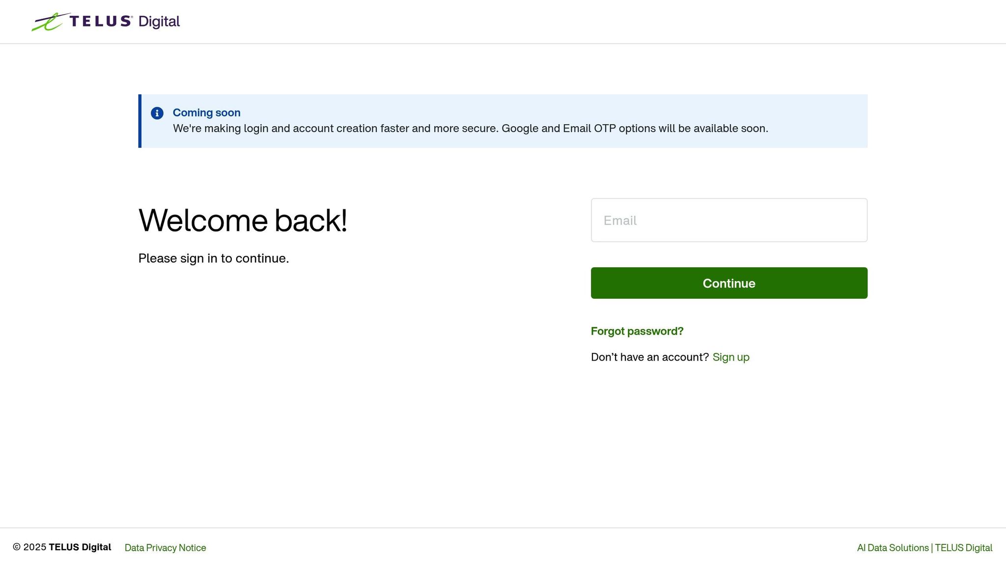Click the 2025 copyright text in footer
The width and height of the screenshot is (1006, 566).
click(x=29, y=547)
